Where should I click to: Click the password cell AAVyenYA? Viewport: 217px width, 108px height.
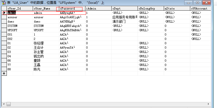tap(72, 47)
